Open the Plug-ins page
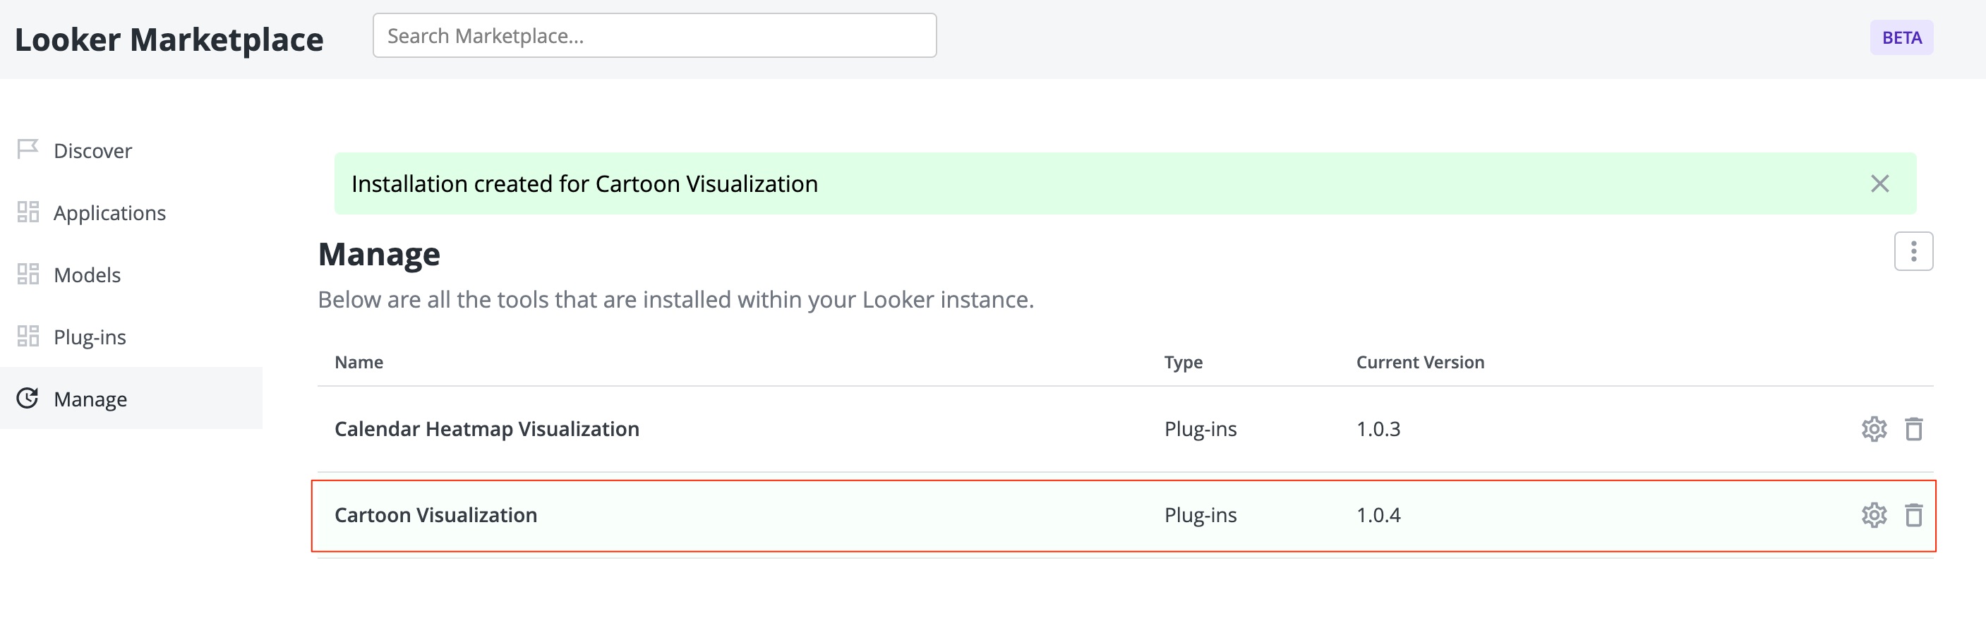The width and height of the screenshot is (1986, 628). click(x=90, y=336)
